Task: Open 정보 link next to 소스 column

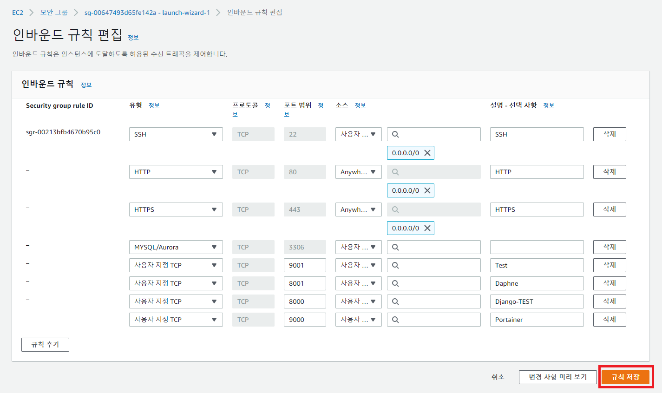Action: pyautogui.click(x=360, y=105)
